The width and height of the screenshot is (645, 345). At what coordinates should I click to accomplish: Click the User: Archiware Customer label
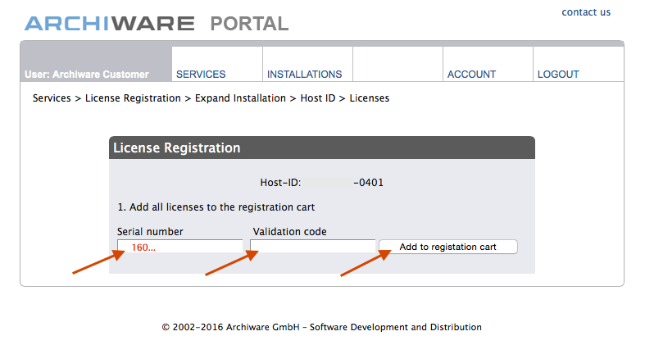coord(88,75)
